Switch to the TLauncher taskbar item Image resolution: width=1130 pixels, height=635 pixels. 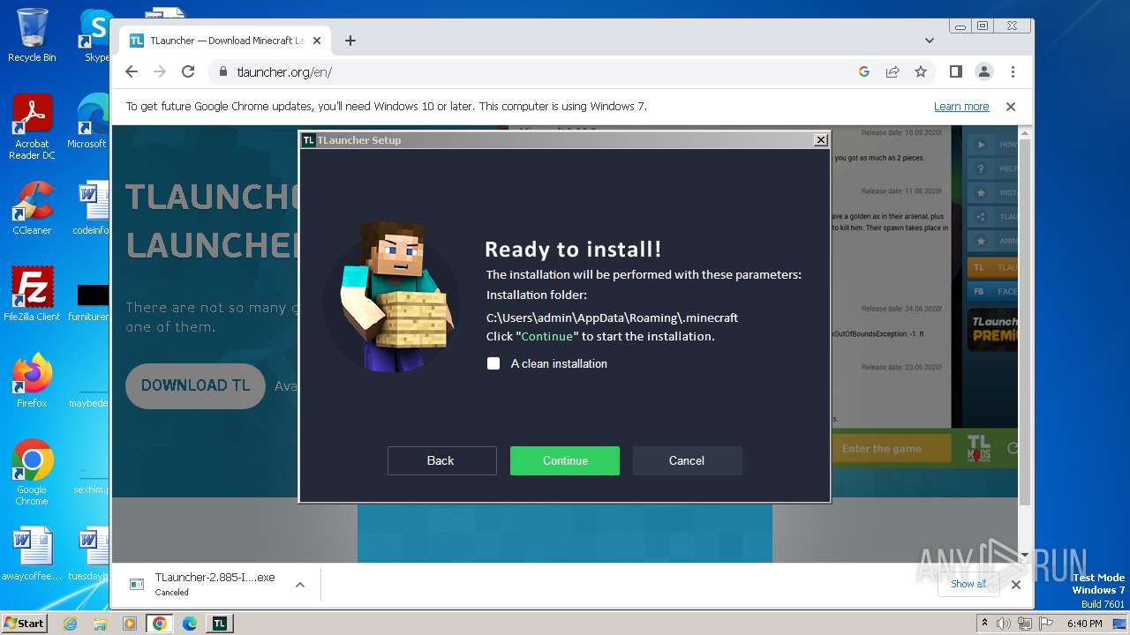[x=219, y=624]
